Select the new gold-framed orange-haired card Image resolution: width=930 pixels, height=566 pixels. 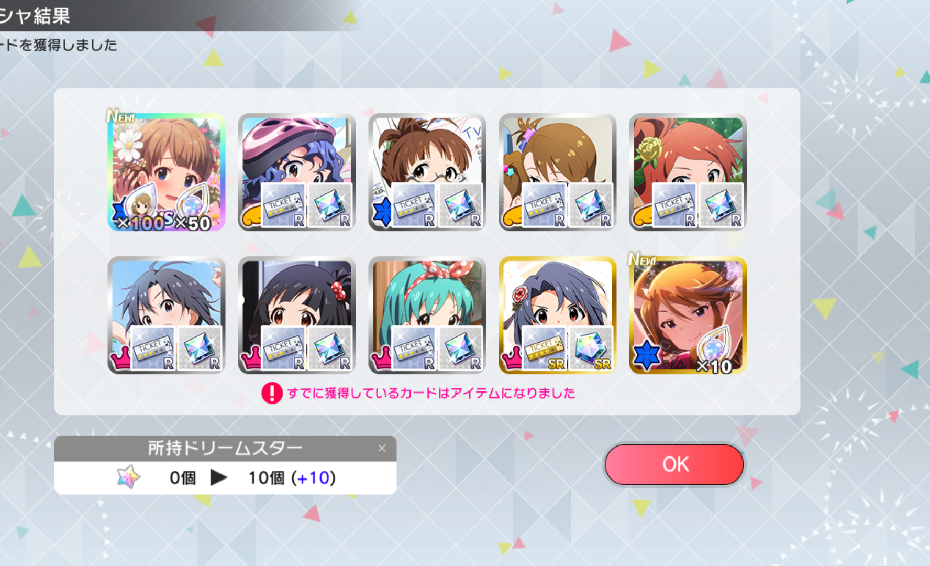click(688, 315)
